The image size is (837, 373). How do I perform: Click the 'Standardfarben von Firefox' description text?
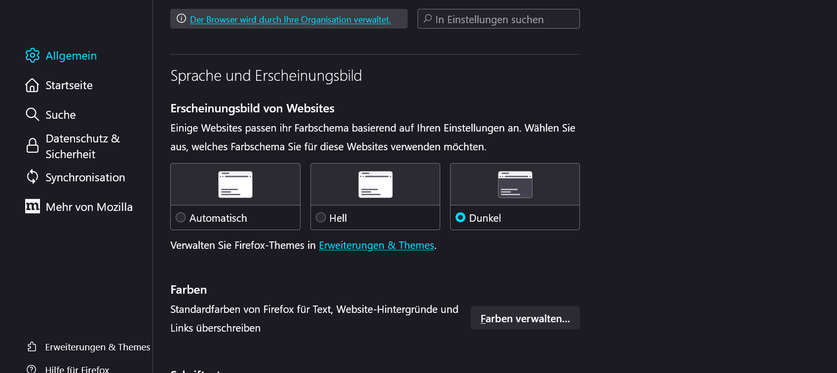pyautogui.click(x=314, y=319)
